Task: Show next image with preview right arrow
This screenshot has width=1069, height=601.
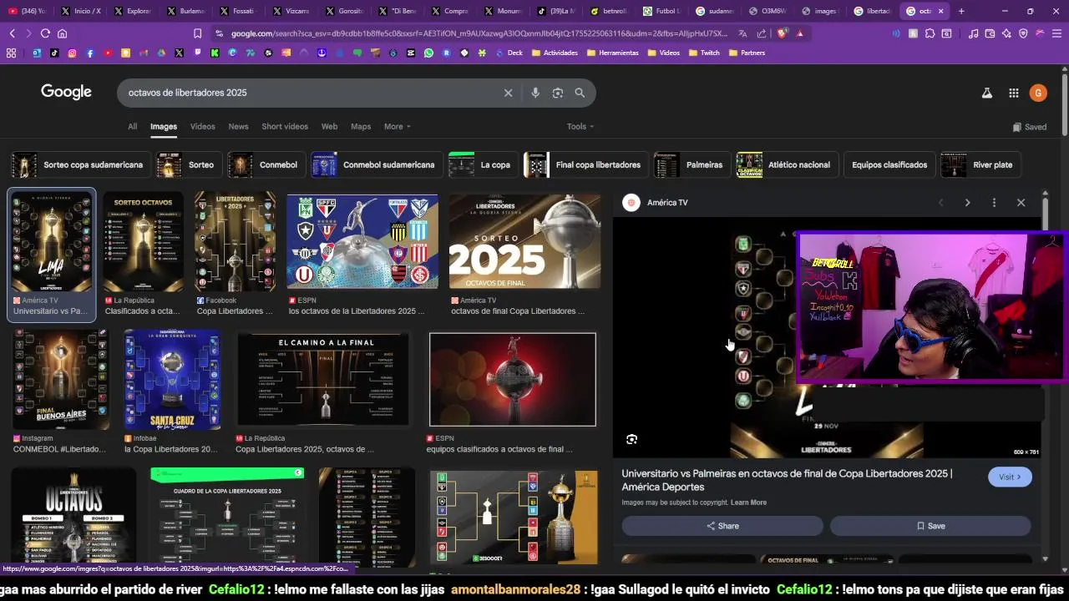Action: tap(967, 203)
